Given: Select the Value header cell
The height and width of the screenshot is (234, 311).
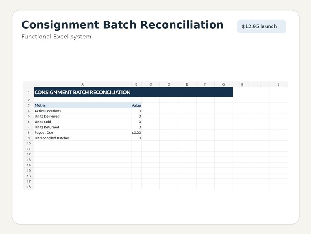Looking at the screenshot, I should (x=136, y=105).
